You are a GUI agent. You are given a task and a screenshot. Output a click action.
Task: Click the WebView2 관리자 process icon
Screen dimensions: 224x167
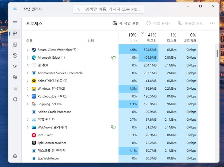34,127
